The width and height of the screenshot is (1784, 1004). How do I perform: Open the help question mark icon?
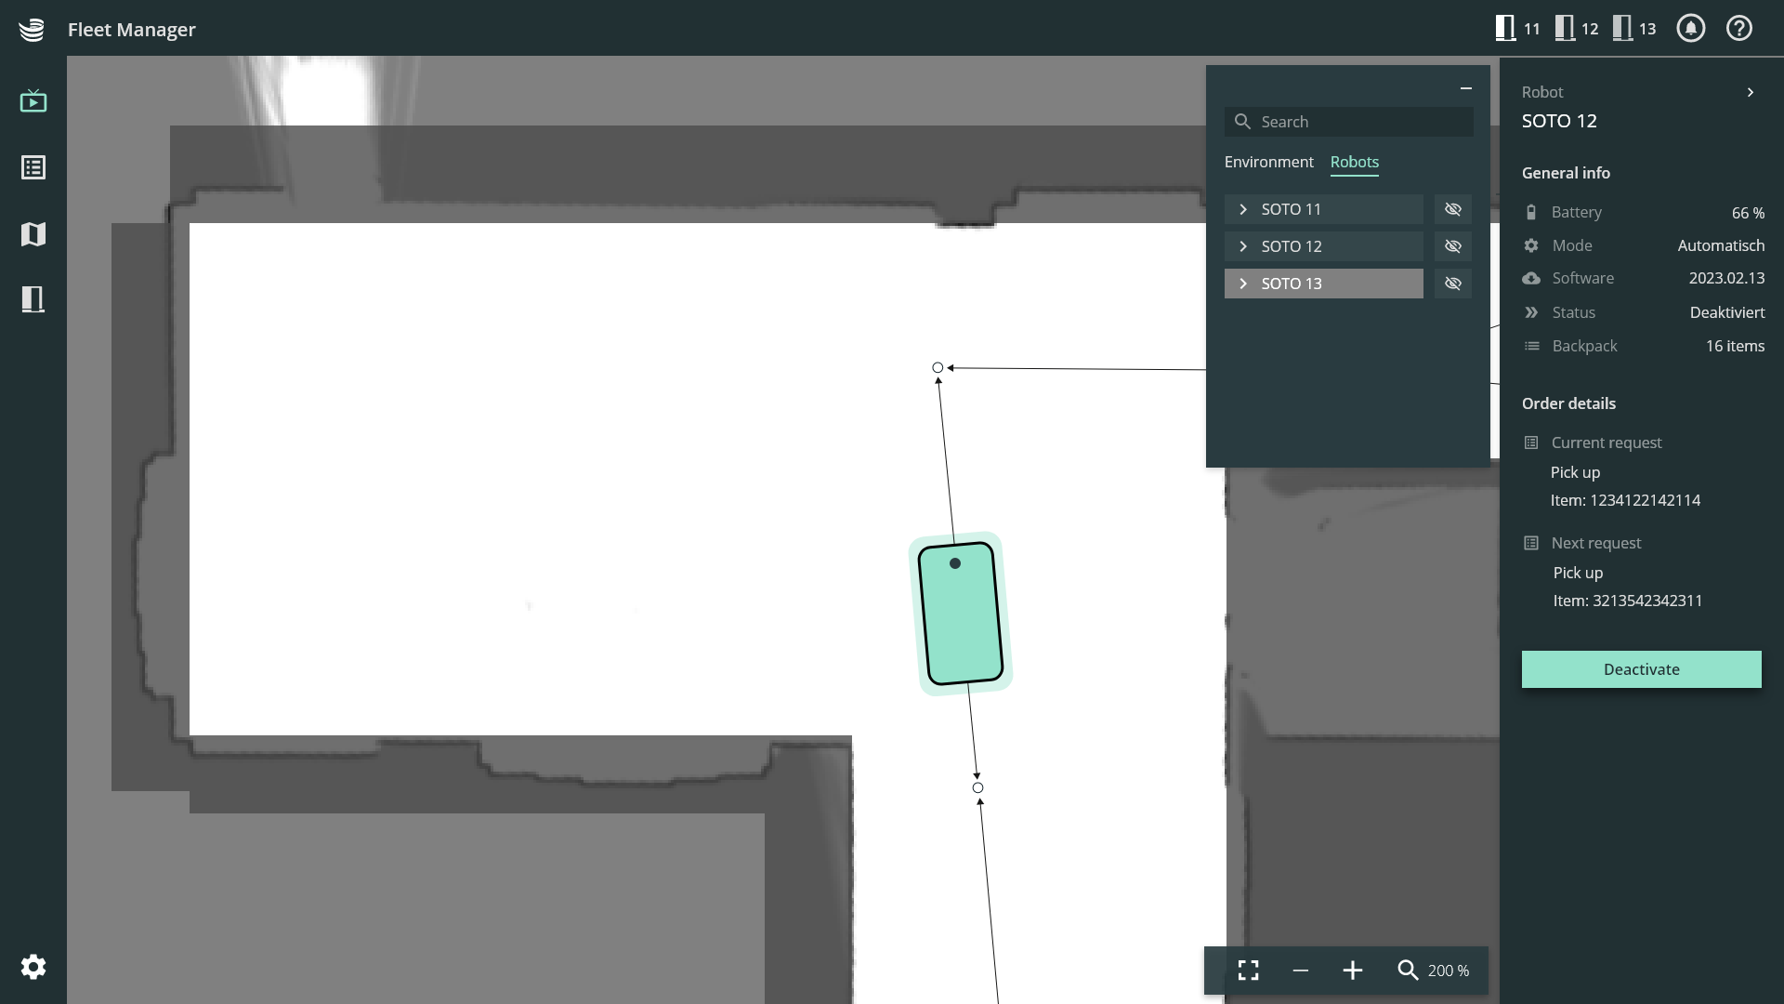pos(1738,29)
